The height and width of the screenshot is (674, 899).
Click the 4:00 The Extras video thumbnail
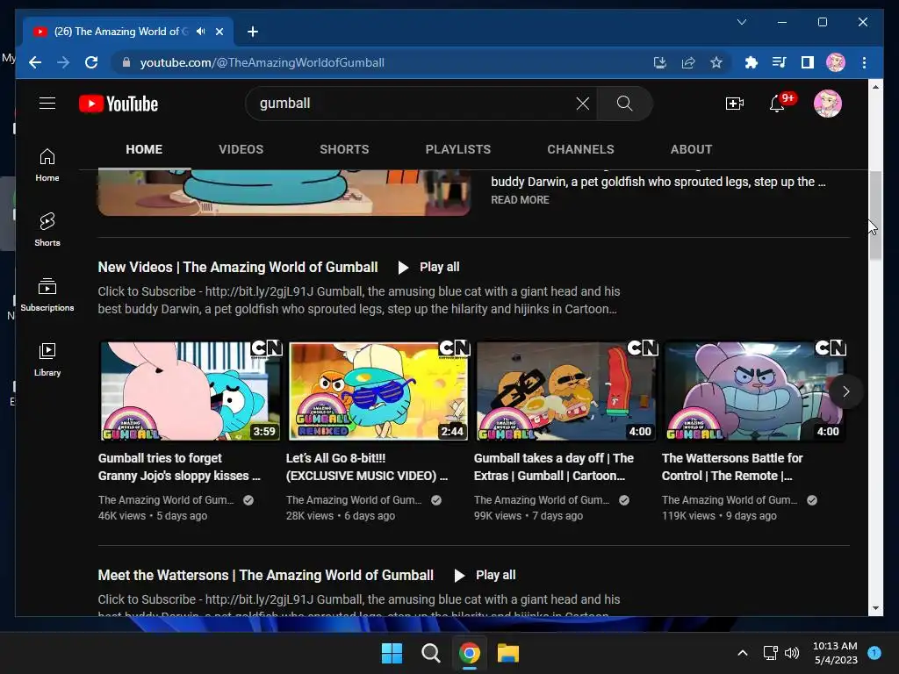[566, 391]
